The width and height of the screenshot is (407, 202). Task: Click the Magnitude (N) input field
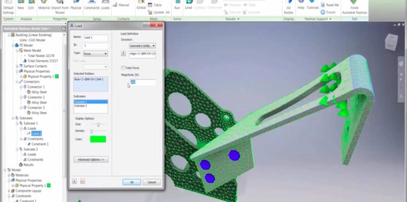142,82
